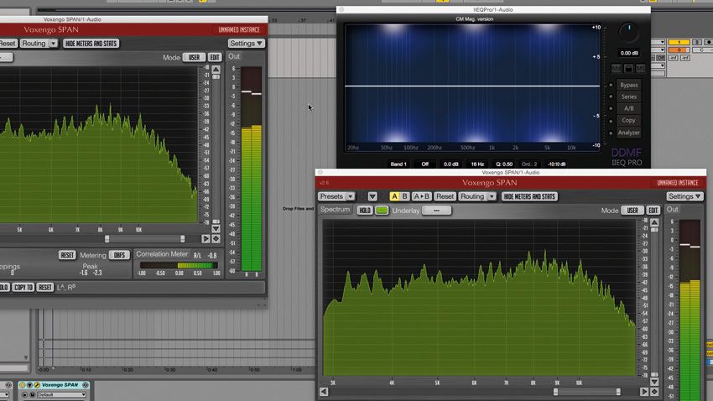Click the lock icon in IIEQ Pro
The height and width of the screenshot is (401, 713).
[628, 68]
